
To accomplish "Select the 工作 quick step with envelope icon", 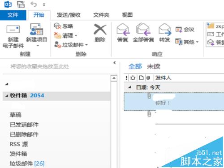I will coord(216,34).
